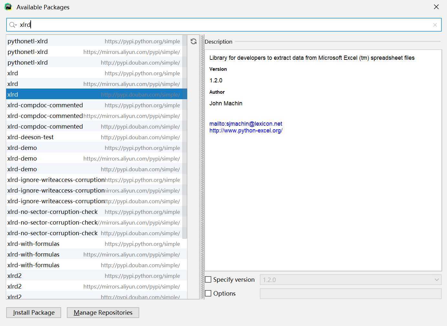Click the package list vertical scrollbar

[x=185, y=137]
